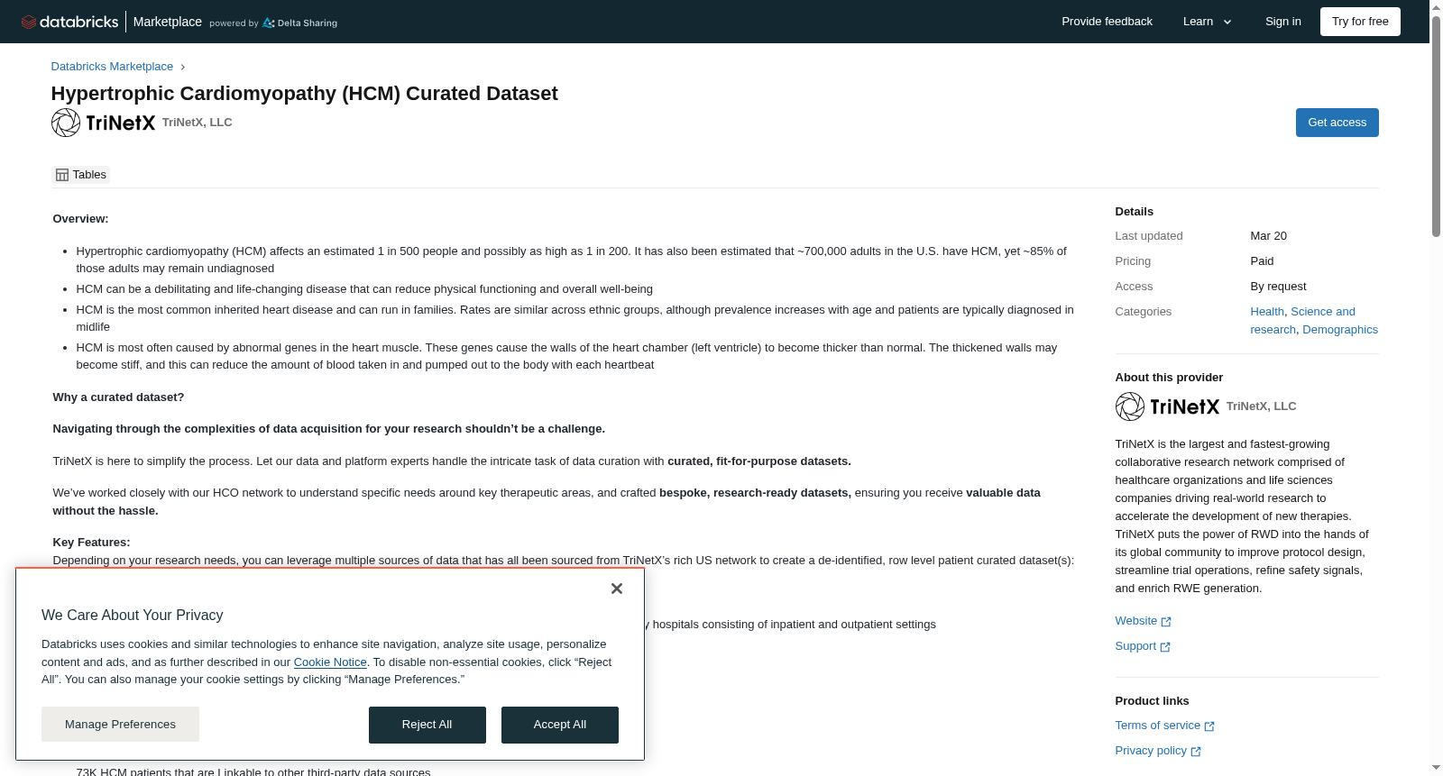Click the 'Paid' pricing value
Screen dimensions: 1443x776
pos(1262,261)
